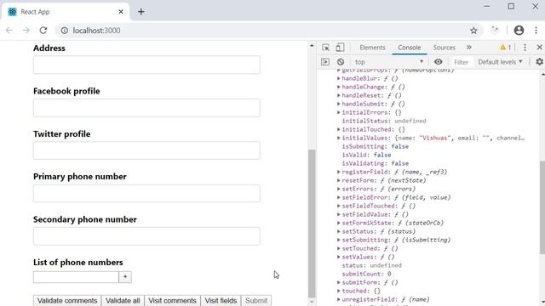The image size is (545, 306).
Task: Clear the console
Action: point(341,62)
